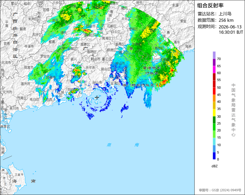The width and height of the screenshot is (245, 195).
Task: Click the '高州市' map label
Action: point(25,84)
